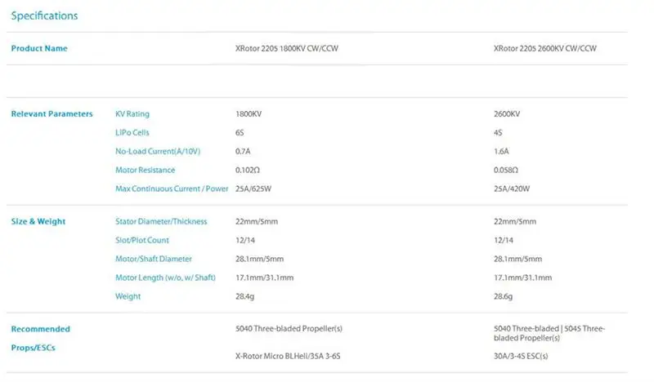Select the 0.7A no-load current value

click(x=243, y=151)
